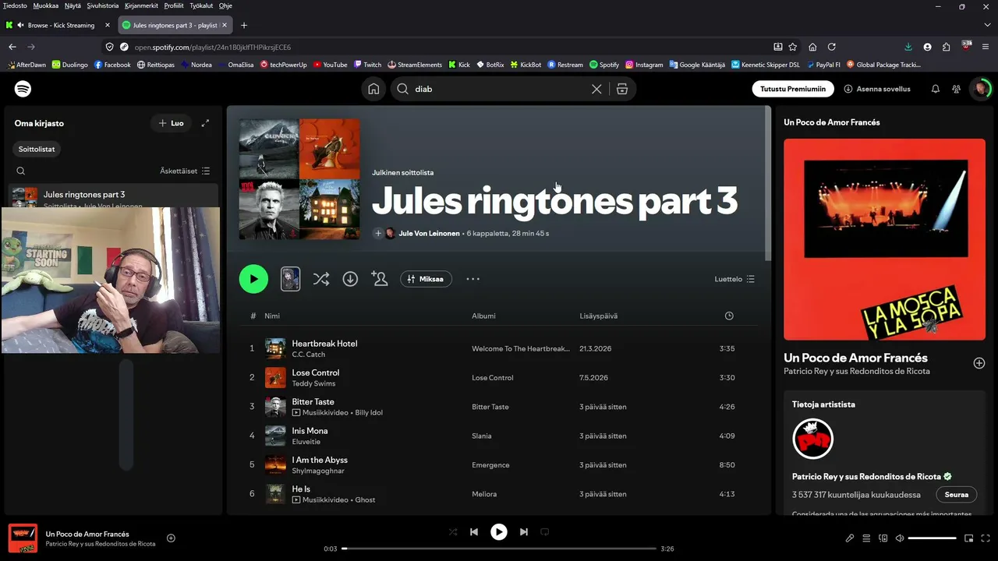Open the playlist preview thumbnail next to play
The image size is (998, 561).
coord(290,279)
